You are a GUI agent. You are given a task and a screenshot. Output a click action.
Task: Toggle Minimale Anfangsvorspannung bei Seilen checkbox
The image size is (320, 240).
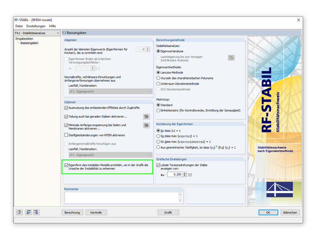pyautogui.click(x=66, y=125)
